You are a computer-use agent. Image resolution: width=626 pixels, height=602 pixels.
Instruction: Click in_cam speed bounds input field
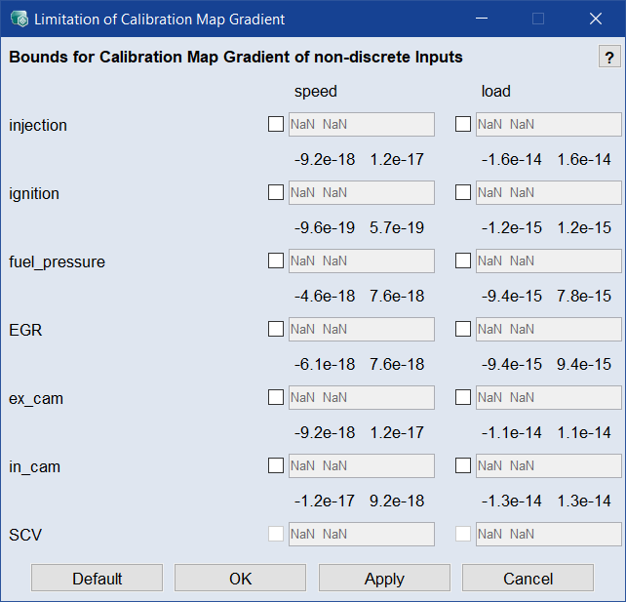pyautogui.click(x=362, y=465)
